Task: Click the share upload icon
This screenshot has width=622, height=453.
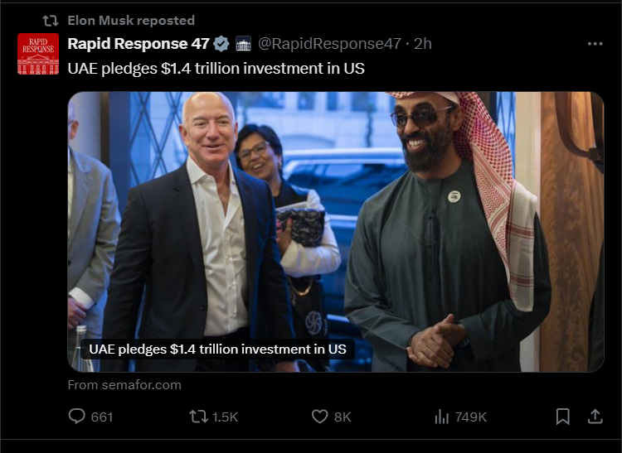Action: (595, 417)
